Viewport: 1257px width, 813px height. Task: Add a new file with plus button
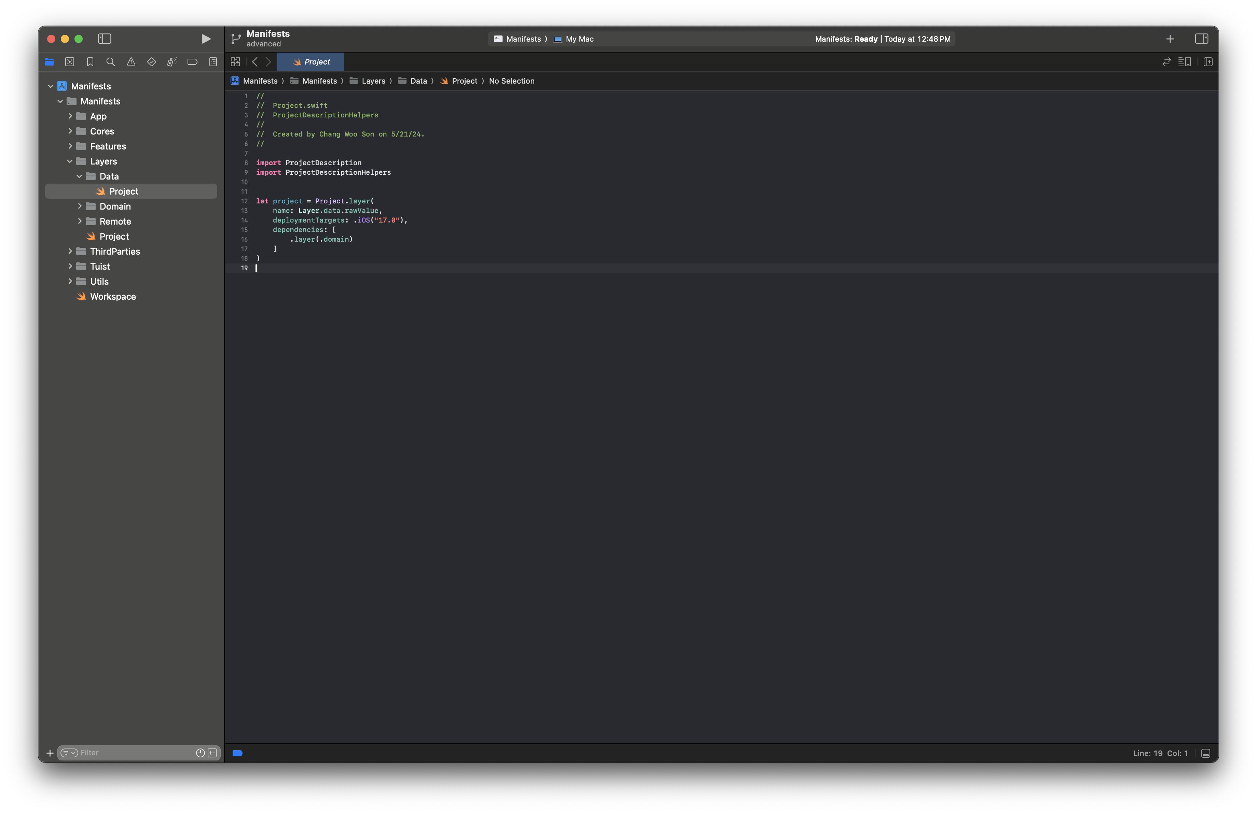point(50,753)
